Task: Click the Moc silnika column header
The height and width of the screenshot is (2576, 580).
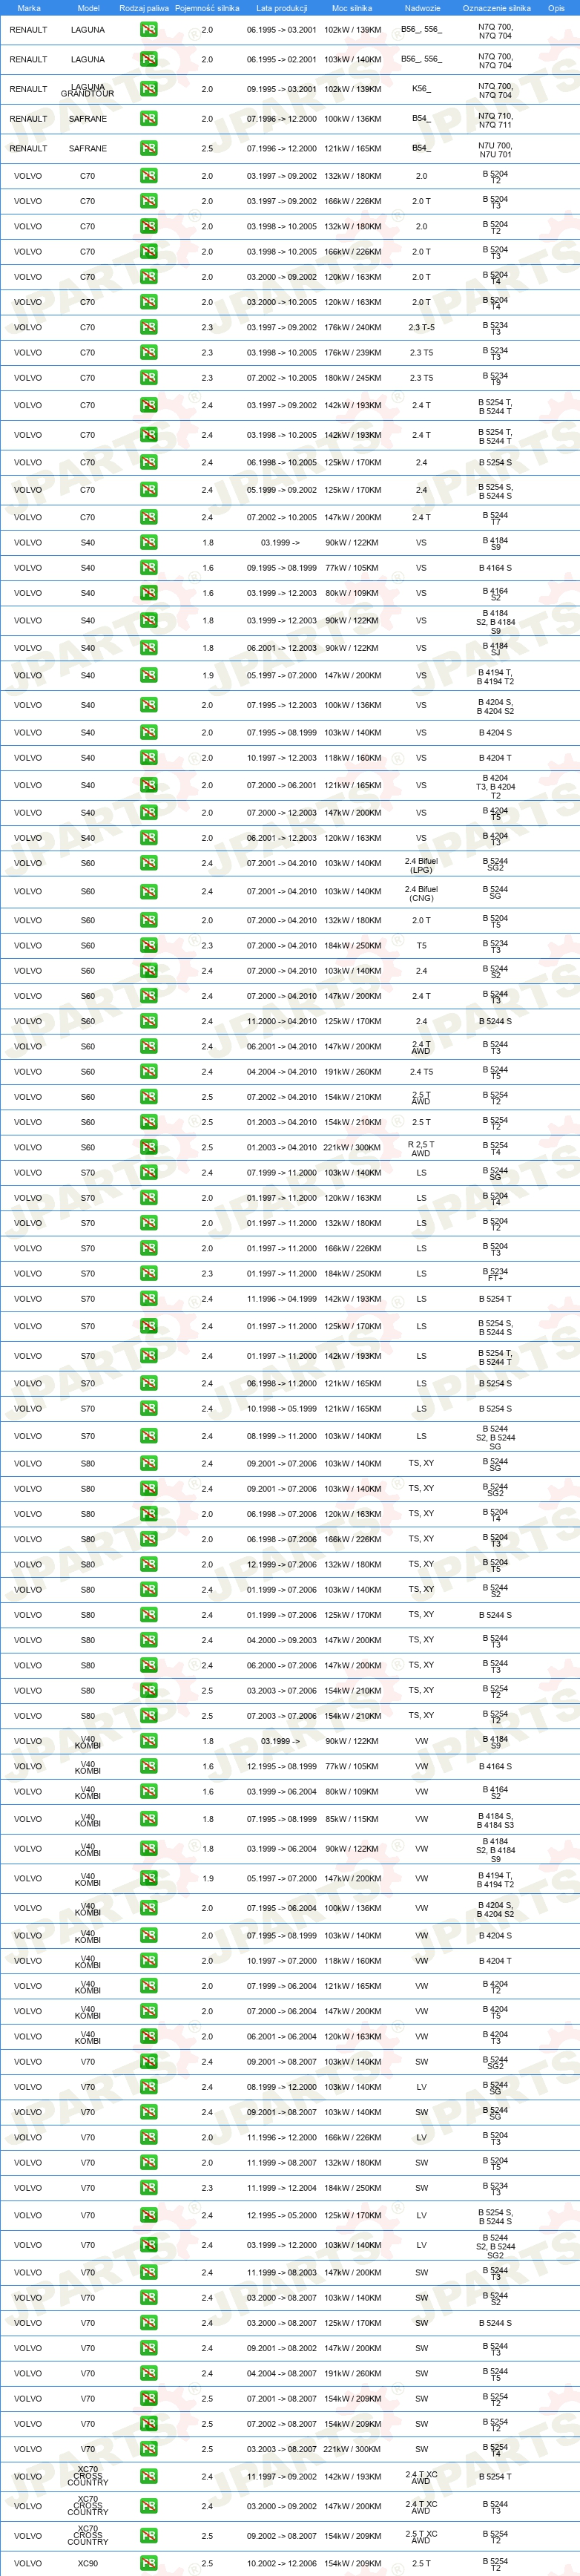Action: coord(352,8)
